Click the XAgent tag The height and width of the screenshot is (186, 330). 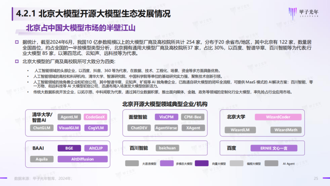pyautogui.click(x=193, y=128)
